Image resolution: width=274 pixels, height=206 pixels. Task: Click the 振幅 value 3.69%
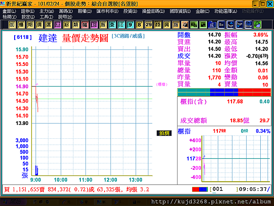[x=261, y=35]
